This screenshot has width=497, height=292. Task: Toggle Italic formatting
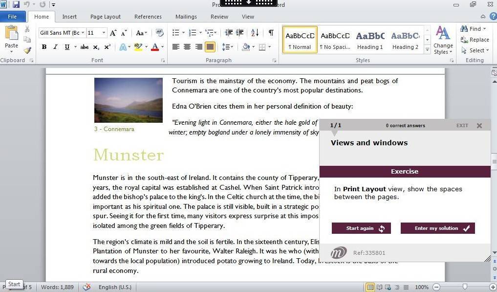[x=55, y=47]
